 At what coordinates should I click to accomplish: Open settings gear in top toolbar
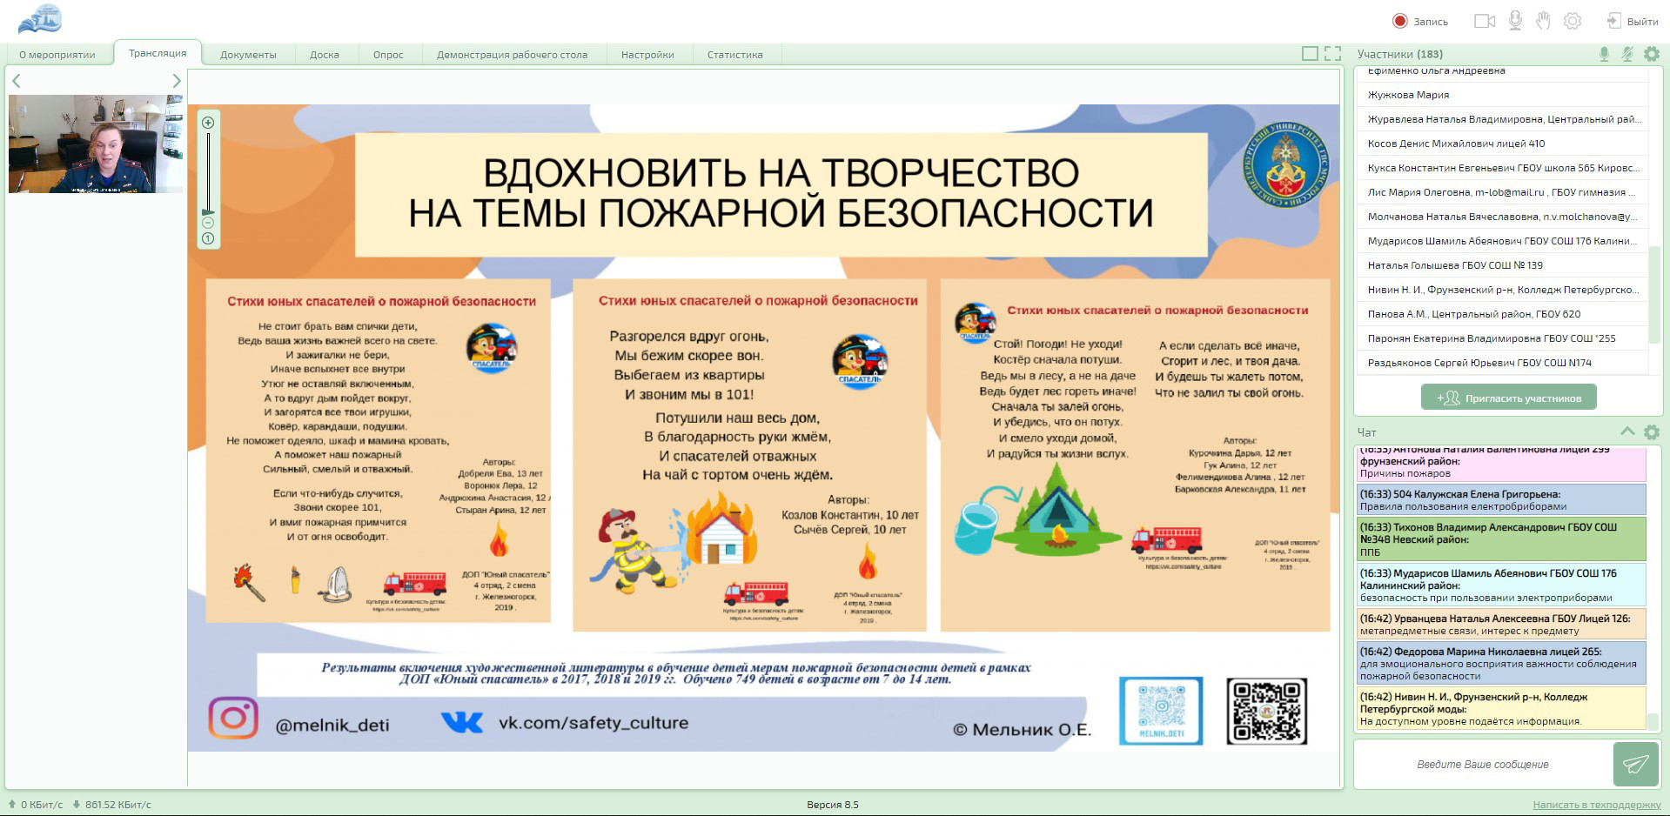(1572, 21)
